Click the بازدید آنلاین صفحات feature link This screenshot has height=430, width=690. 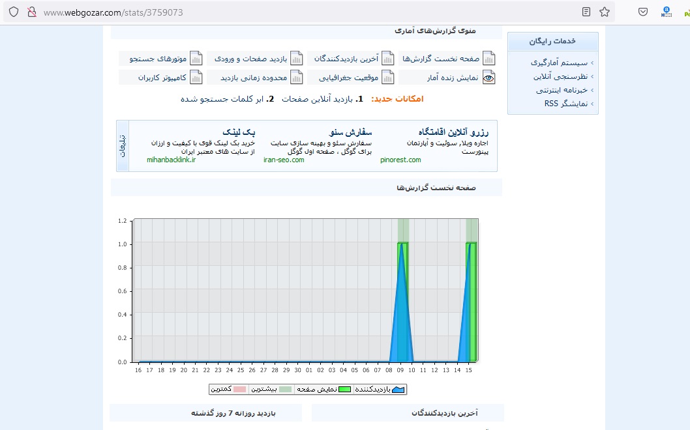point(317,99)
